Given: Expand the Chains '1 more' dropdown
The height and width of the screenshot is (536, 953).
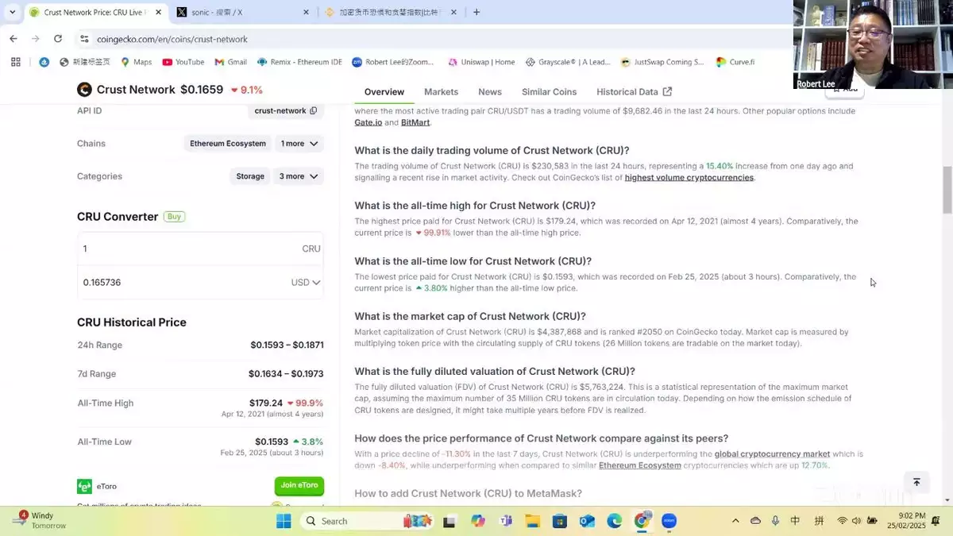Looking at the screenshot, I should (299, 144).
